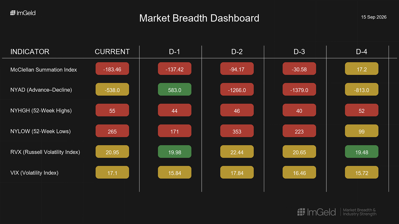Click the NYAD D-3 value -1379.0
This screenshot has height=224, width=399.
click(299, 90)
